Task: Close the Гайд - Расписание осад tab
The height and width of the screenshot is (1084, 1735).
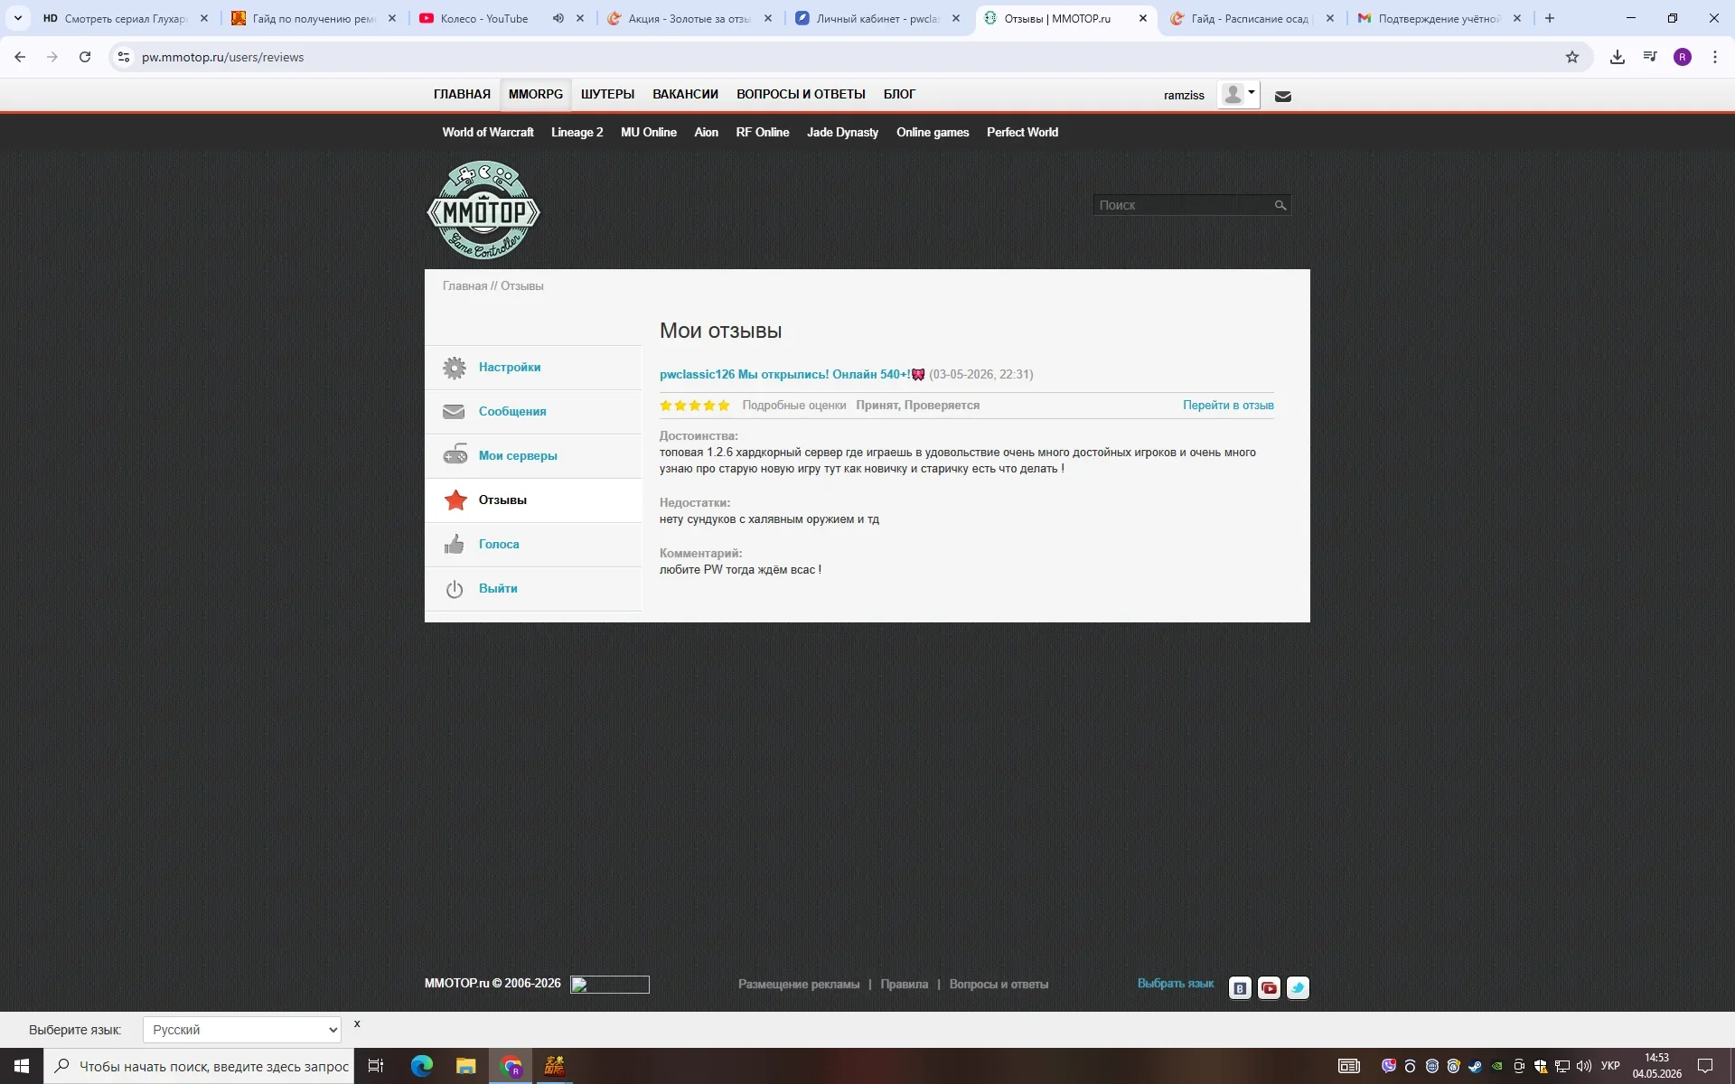Action: pos(1329,18)
